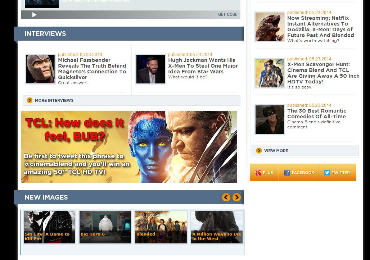
Task: Open The 30 Best Romantic Comedies headline
Action: tap(317, 114)
